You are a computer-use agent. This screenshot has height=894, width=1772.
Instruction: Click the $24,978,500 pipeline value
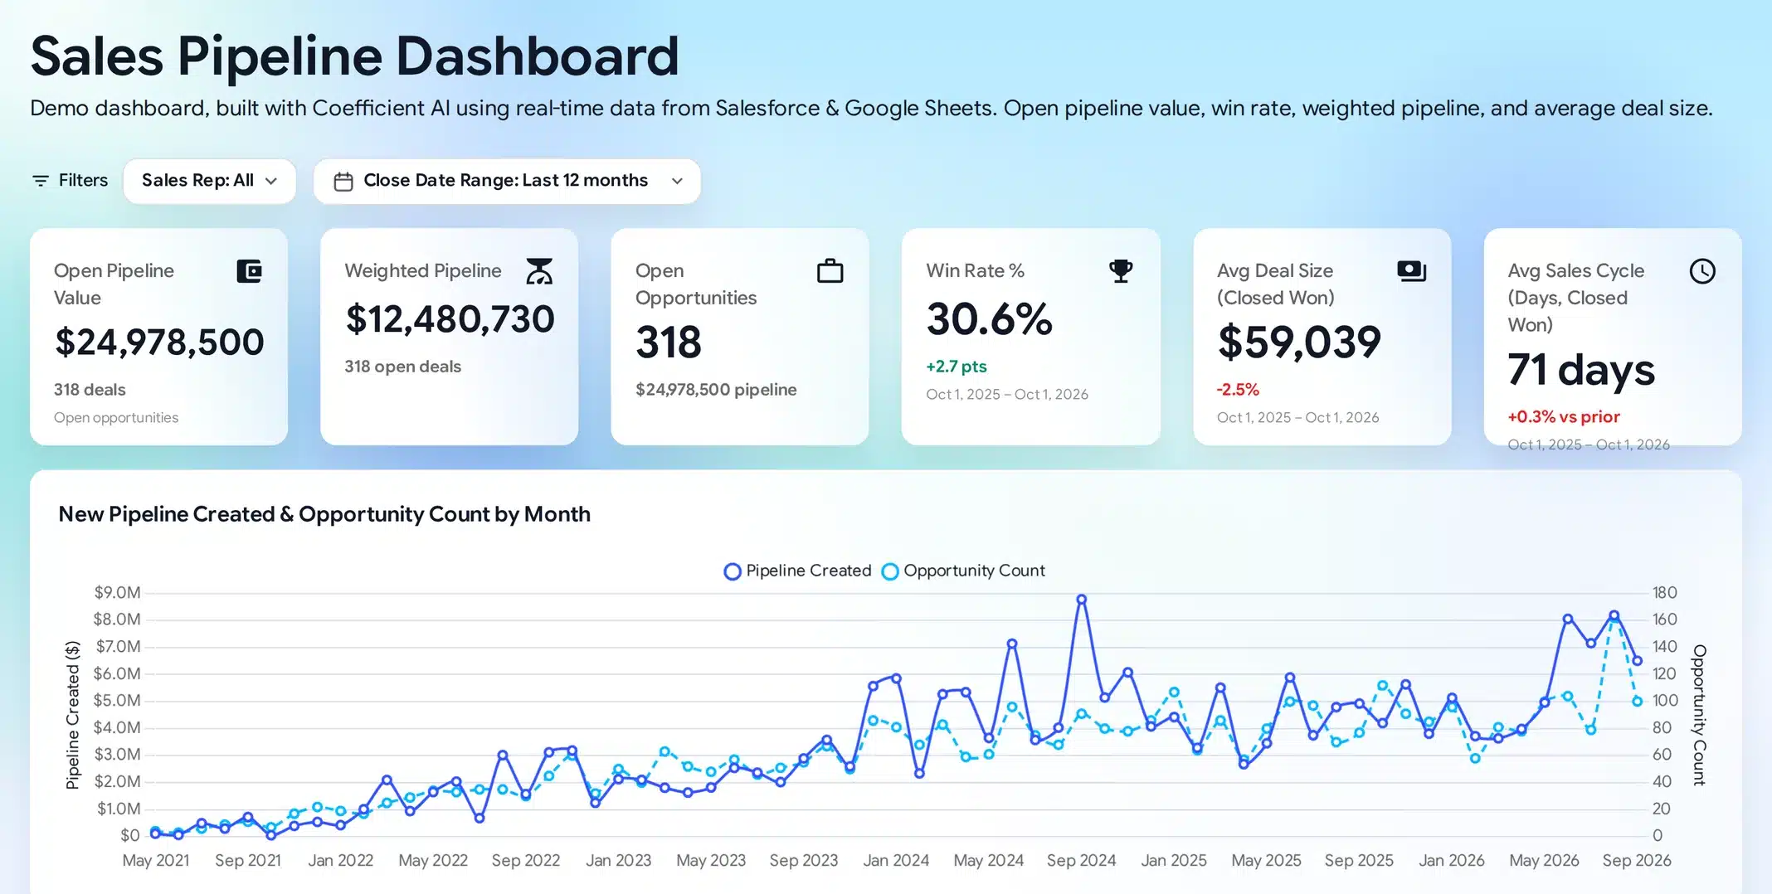(x=159, y=343)
